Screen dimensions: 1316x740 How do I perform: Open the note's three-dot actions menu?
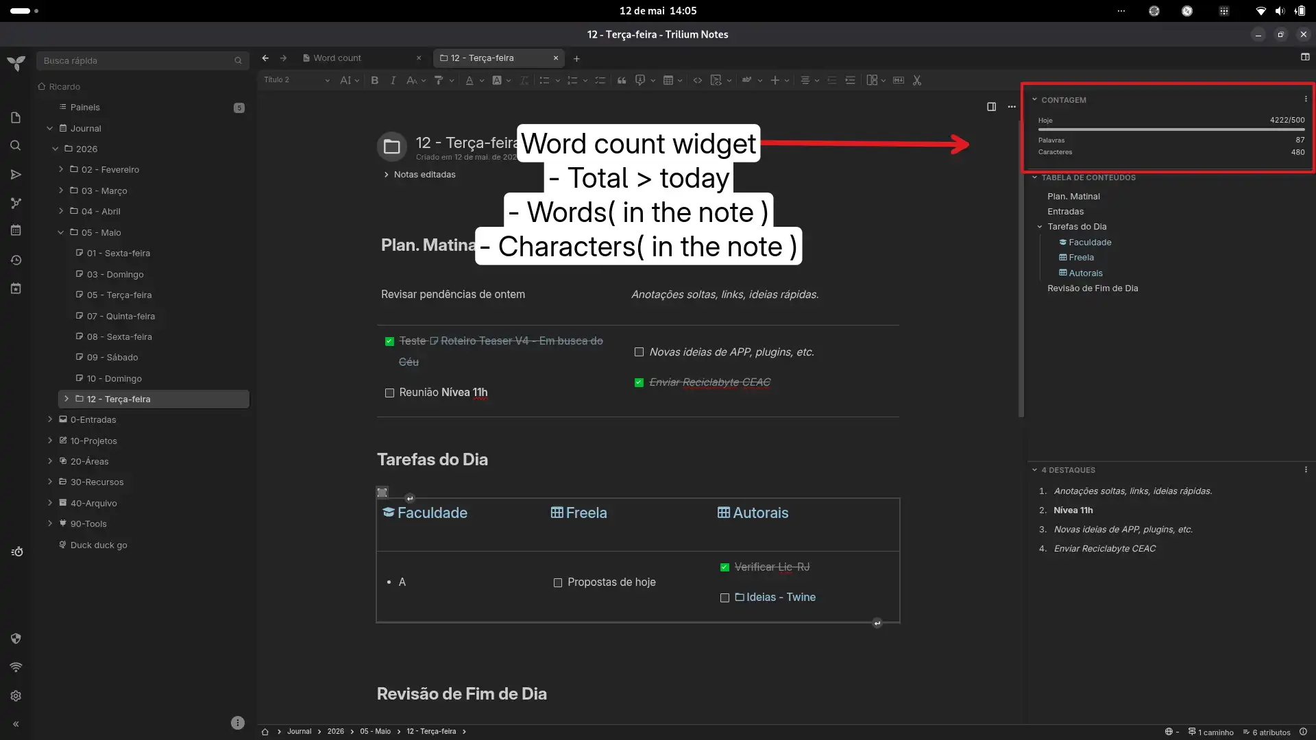click(1012, 107)
